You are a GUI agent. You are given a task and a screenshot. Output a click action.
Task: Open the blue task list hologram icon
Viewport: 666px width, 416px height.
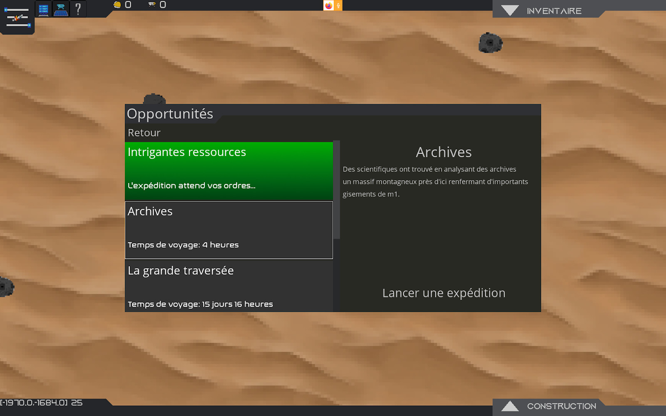coord(43,9)
